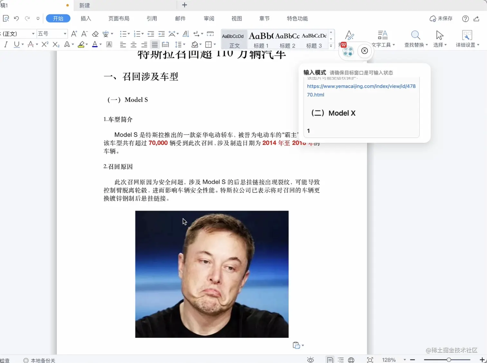Toggle underline formatting
The width and height of the screenshot is (487, 363).
point(16,44)
